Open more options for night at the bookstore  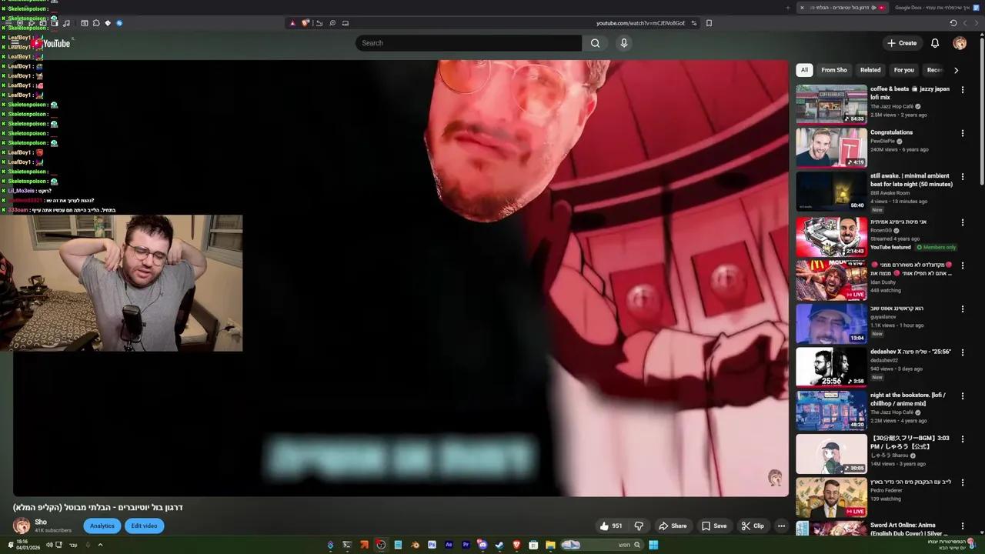[x=962, y=395]
